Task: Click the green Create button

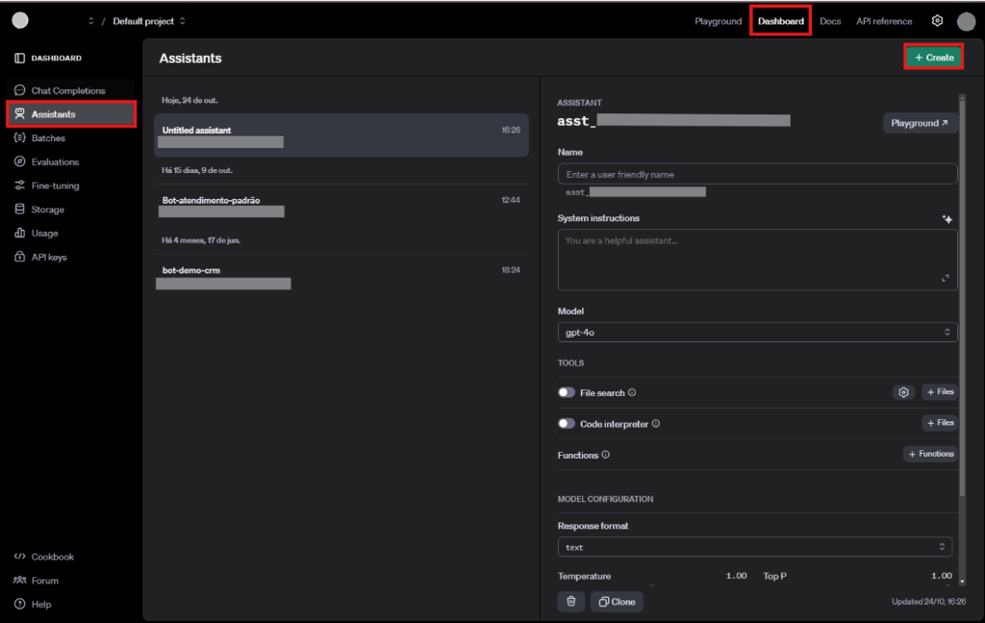Action: coord(933,58)
